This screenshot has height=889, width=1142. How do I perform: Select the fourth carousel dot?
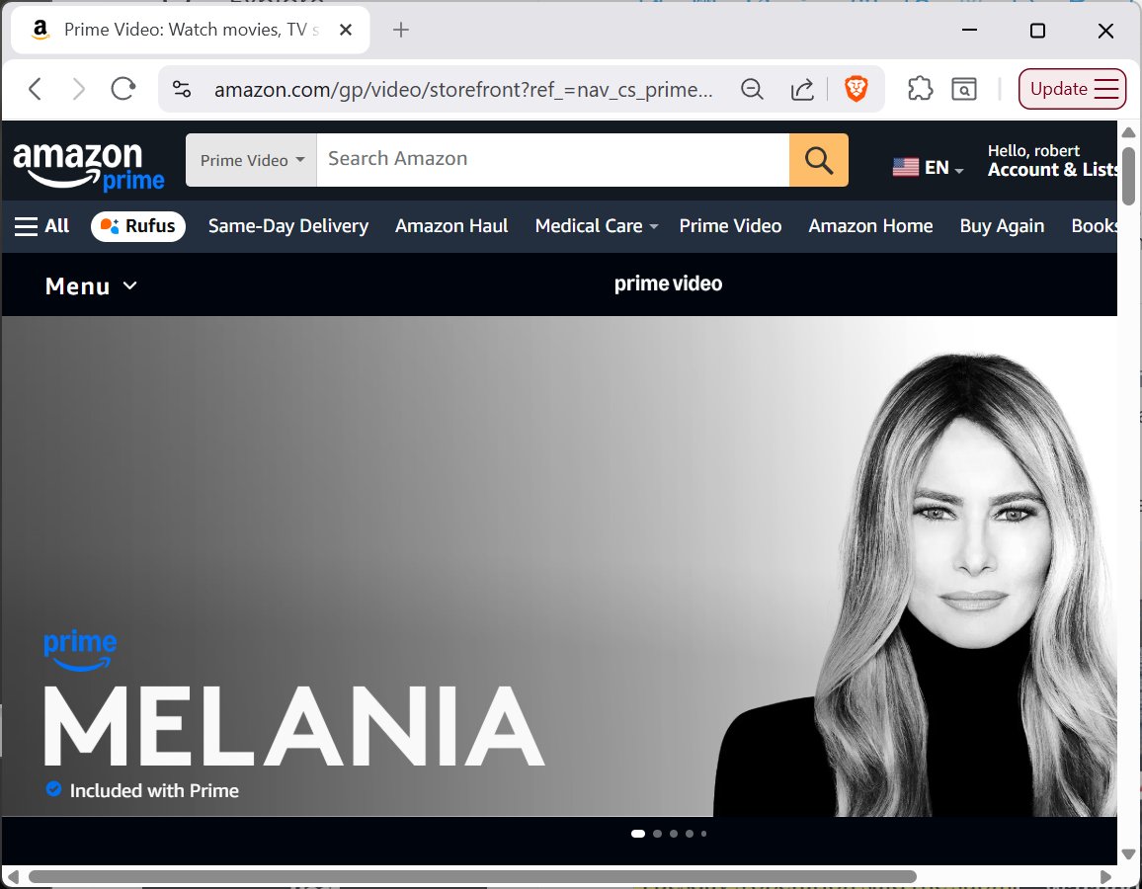point(690,834)
